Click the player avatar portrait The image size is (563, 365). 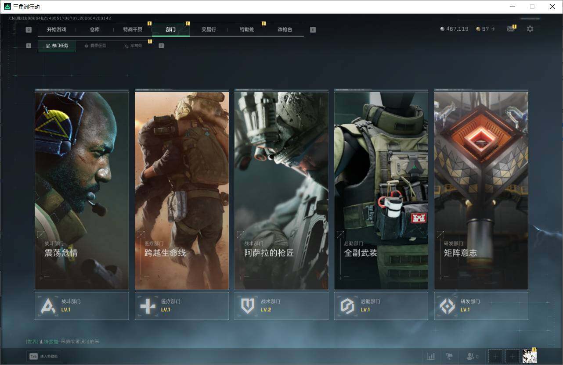[x=529, y=356]
